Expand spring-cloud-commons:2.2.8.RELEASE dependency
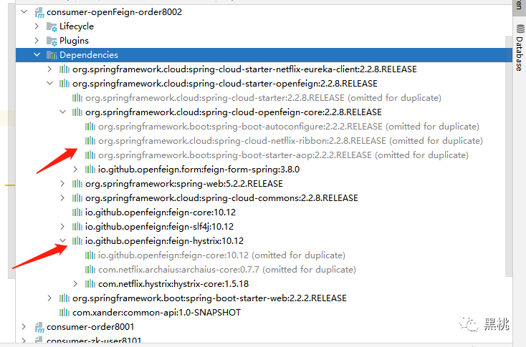Image resolution: width=526 pixels, height=347 pixels. point(63,198)
